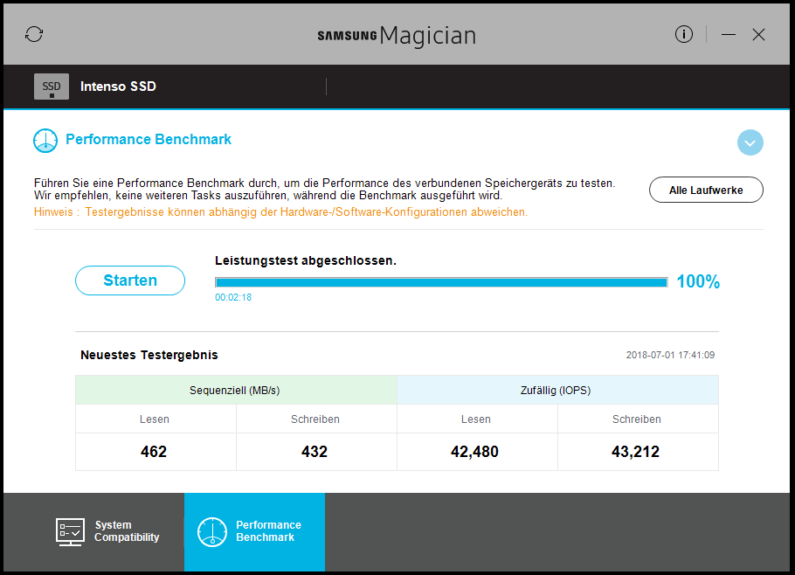Click the benchmark progress bar
This screenshot has width=795, height=575.
pos(441,282)
